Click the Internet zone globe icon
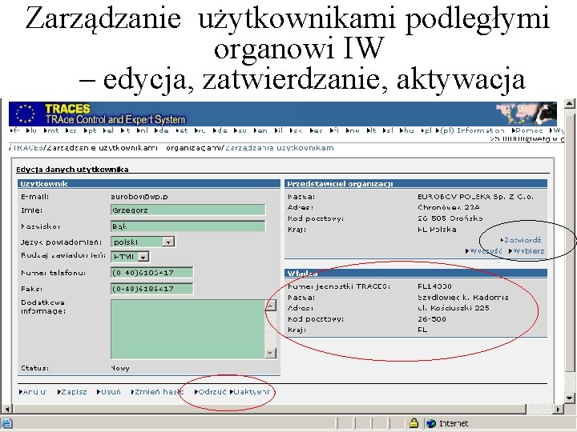This screenshot has height=432, width=577. pyautogui.click(x=431, y=423)
